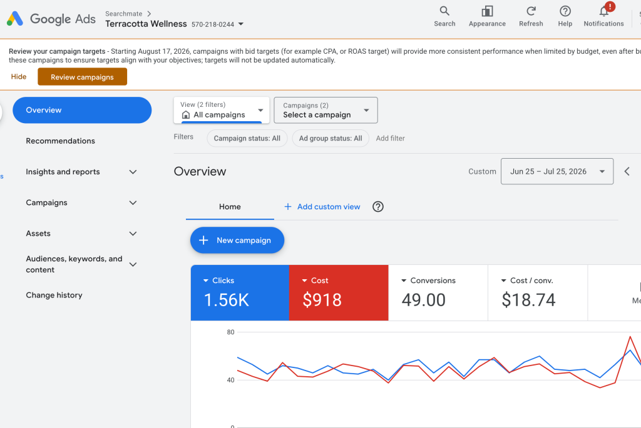Viewport: 641px width, 428px height.
Task: Click the Overview page heading
Action: (x=200, y=171)
